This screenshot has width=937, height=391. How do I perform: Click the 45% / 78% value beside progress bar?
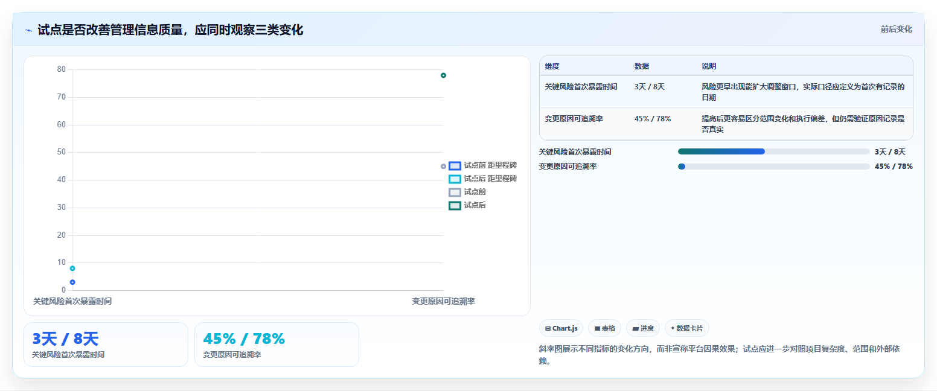894,167
